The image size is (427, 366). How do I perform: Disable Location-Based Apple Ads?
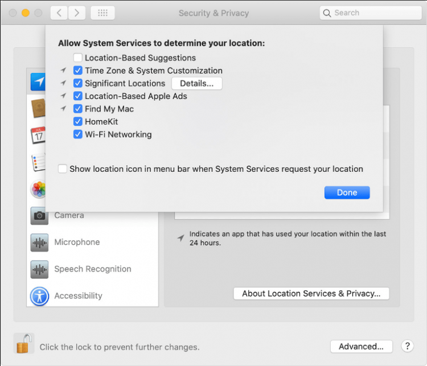pos(78,96)
